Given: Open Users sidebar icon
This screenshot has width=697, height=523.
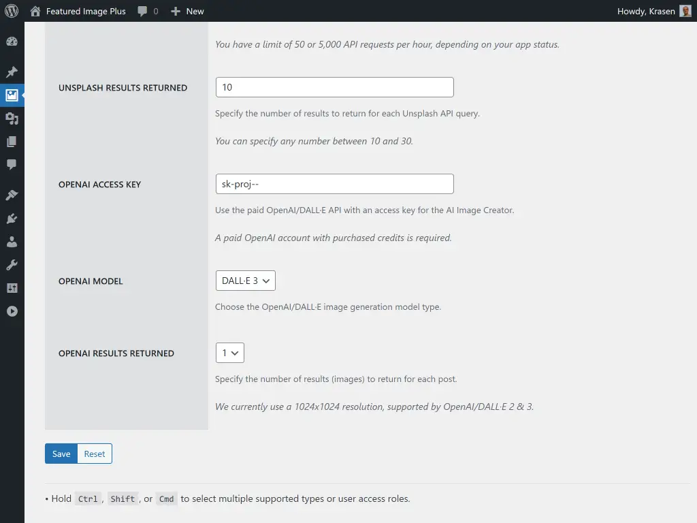Looking at the screenshot, I should (x=12, y=242).
